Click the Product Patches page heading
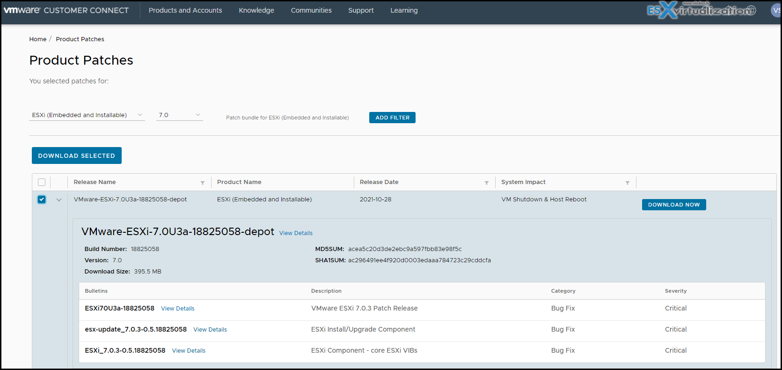The height and width of the screenshot is (370, 782). (81, 60)
